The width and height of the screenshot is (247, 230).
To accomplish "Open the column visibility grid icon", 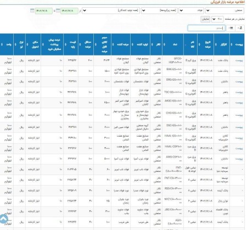I will tap(231, 28).
